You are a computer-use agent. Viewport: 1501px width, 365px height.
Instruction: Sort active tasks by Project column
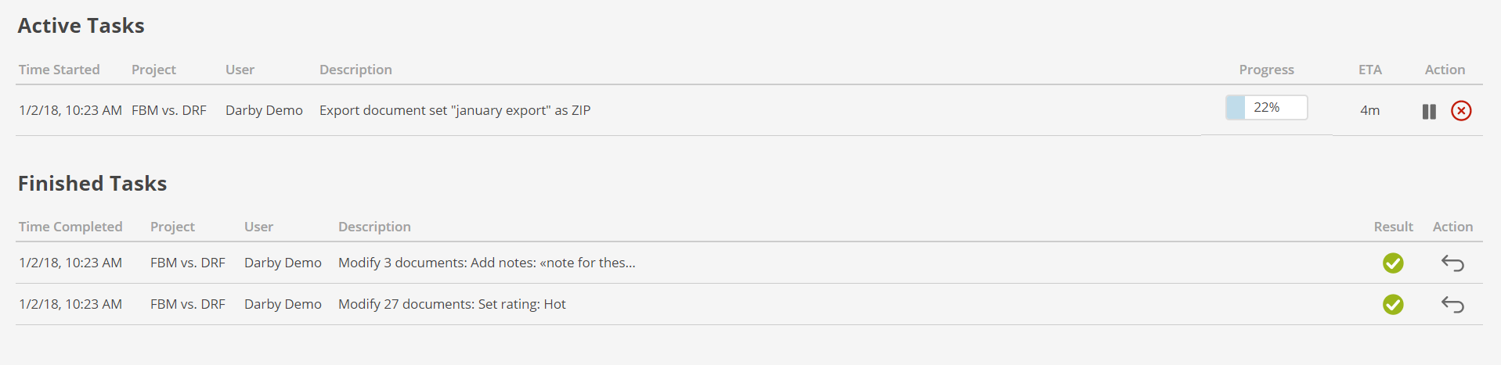point(153,70)
